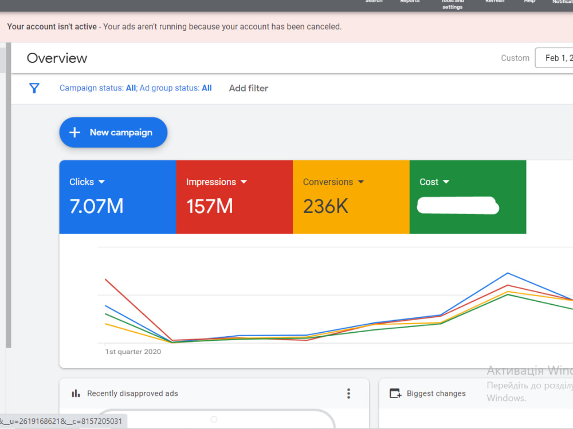Click the filter funnel icon
Image resolution: width=573 pixels, height=429 pixels.
pos(34,88)
